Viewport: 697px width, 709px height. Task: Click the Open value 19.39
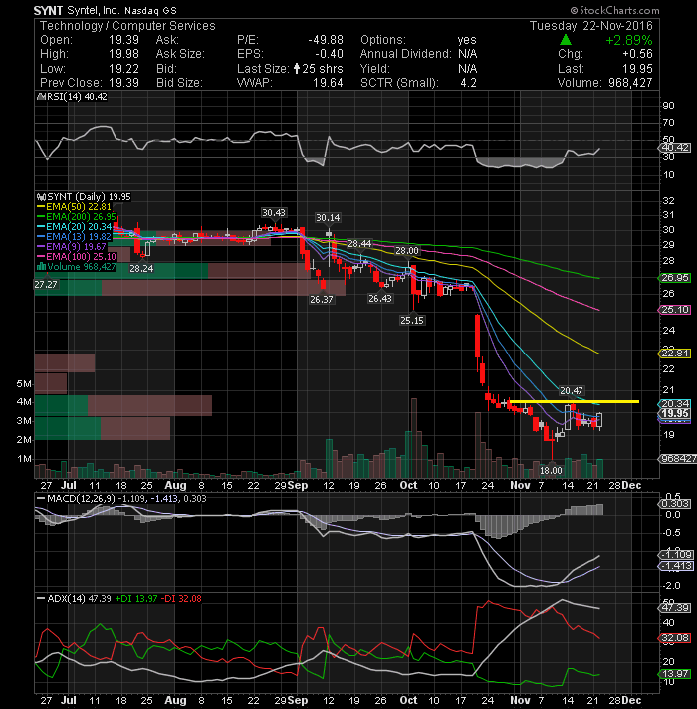123,40
